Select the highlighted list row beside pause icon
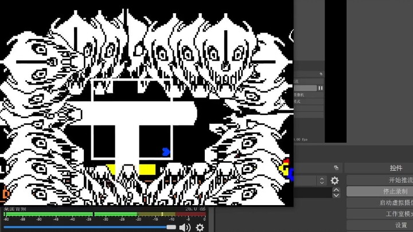This screenshot has width=413, height=232. (305, 88)
